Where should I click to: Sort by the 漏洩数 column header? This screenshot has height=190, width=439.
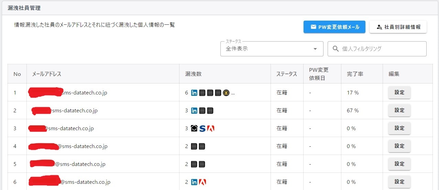(x=193, y=74)
